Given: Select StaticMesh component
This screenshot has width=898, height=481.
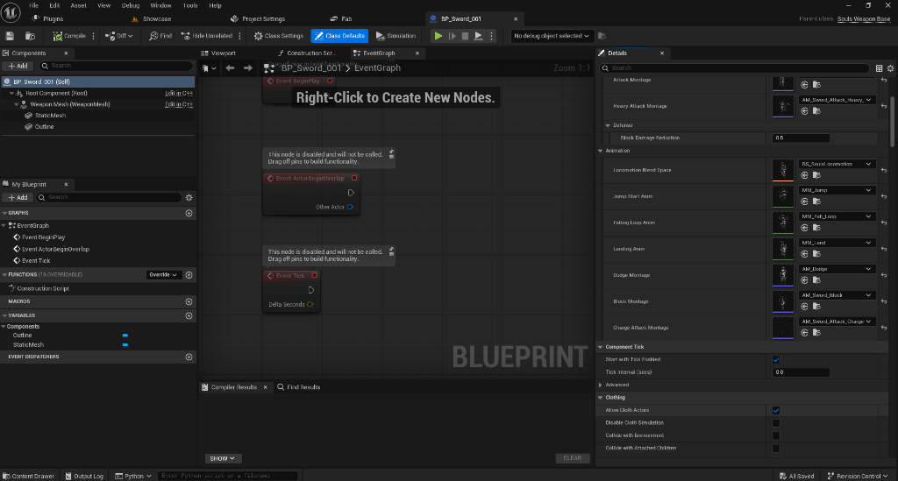Looking at the screenshot, I should click(50, 115).
